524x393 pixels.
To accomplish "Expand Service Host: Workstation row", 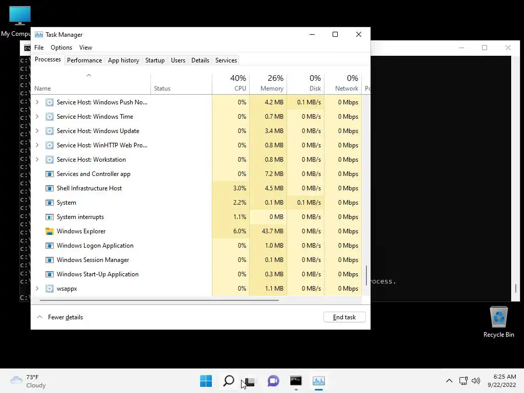I will click(x=37, y=160).
